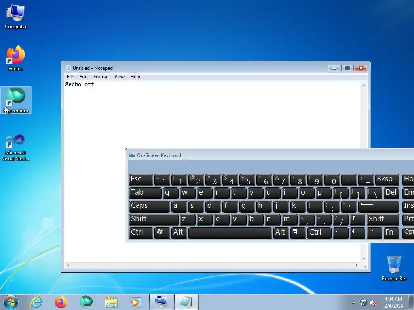Click the 'q' key on On-Screen Keyboard
This screenshot has height=310, width=414.
point(171,193)
